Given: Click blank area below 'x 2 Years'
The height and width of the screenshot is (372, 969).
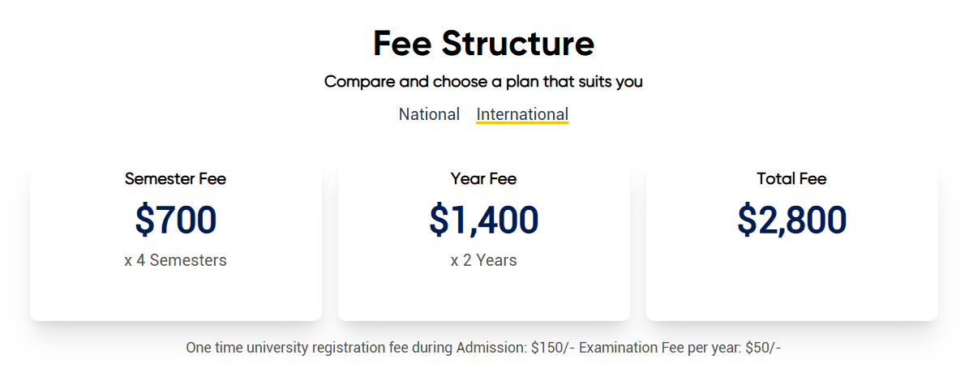Looking at the screenshot, I should pyautogui.click(x=483, y=293).
